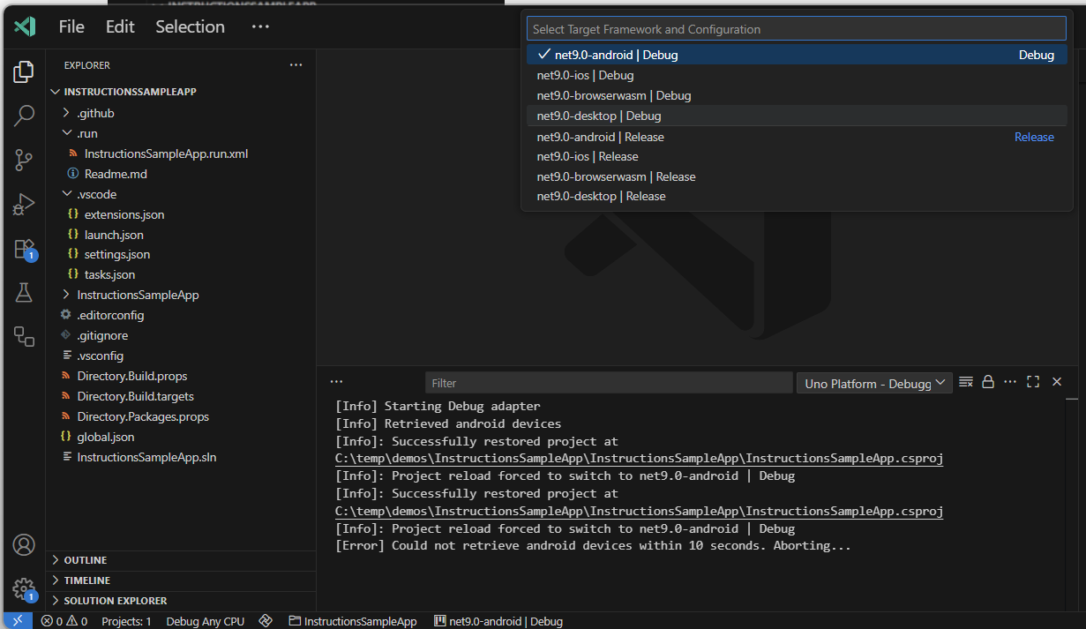Expand the InstructionsSampleApp project folder in tree
Screen dimensions: 1086x629
pyautogui.click(x=181, y=295)
